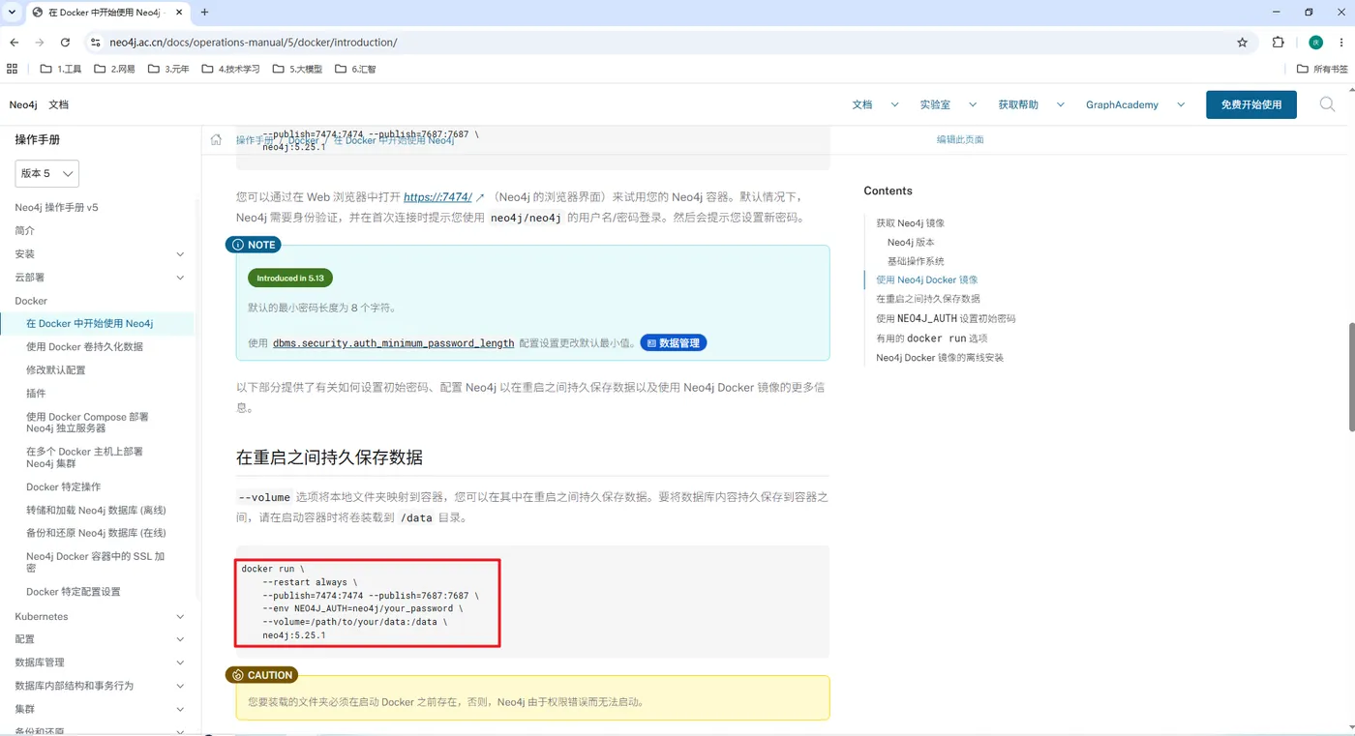This screenshot has width=1355, height=736.
Task: Click the address bar URL
Action: (x=254, y=43)
